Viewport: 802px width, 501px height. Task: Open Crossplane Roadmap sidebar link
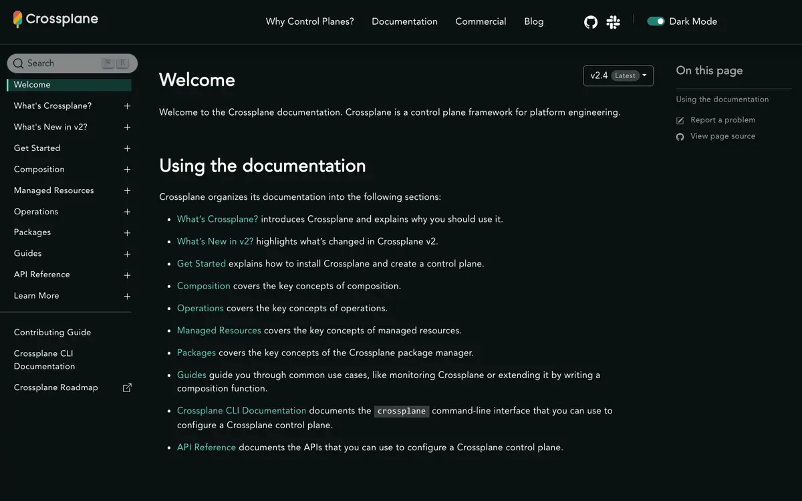pyautogui.click(x=55, y=387)
